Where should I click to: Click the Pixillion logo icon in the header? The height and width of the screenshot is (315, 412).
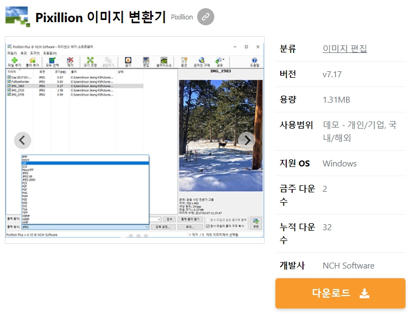(x=18, y=17)
